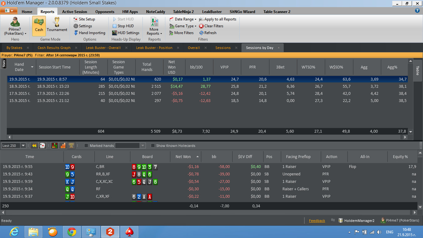Select the 18.9.2015 session row
The width and height of the screenshot is (423, 238).
pyautogui.click(x=207, y=86)
